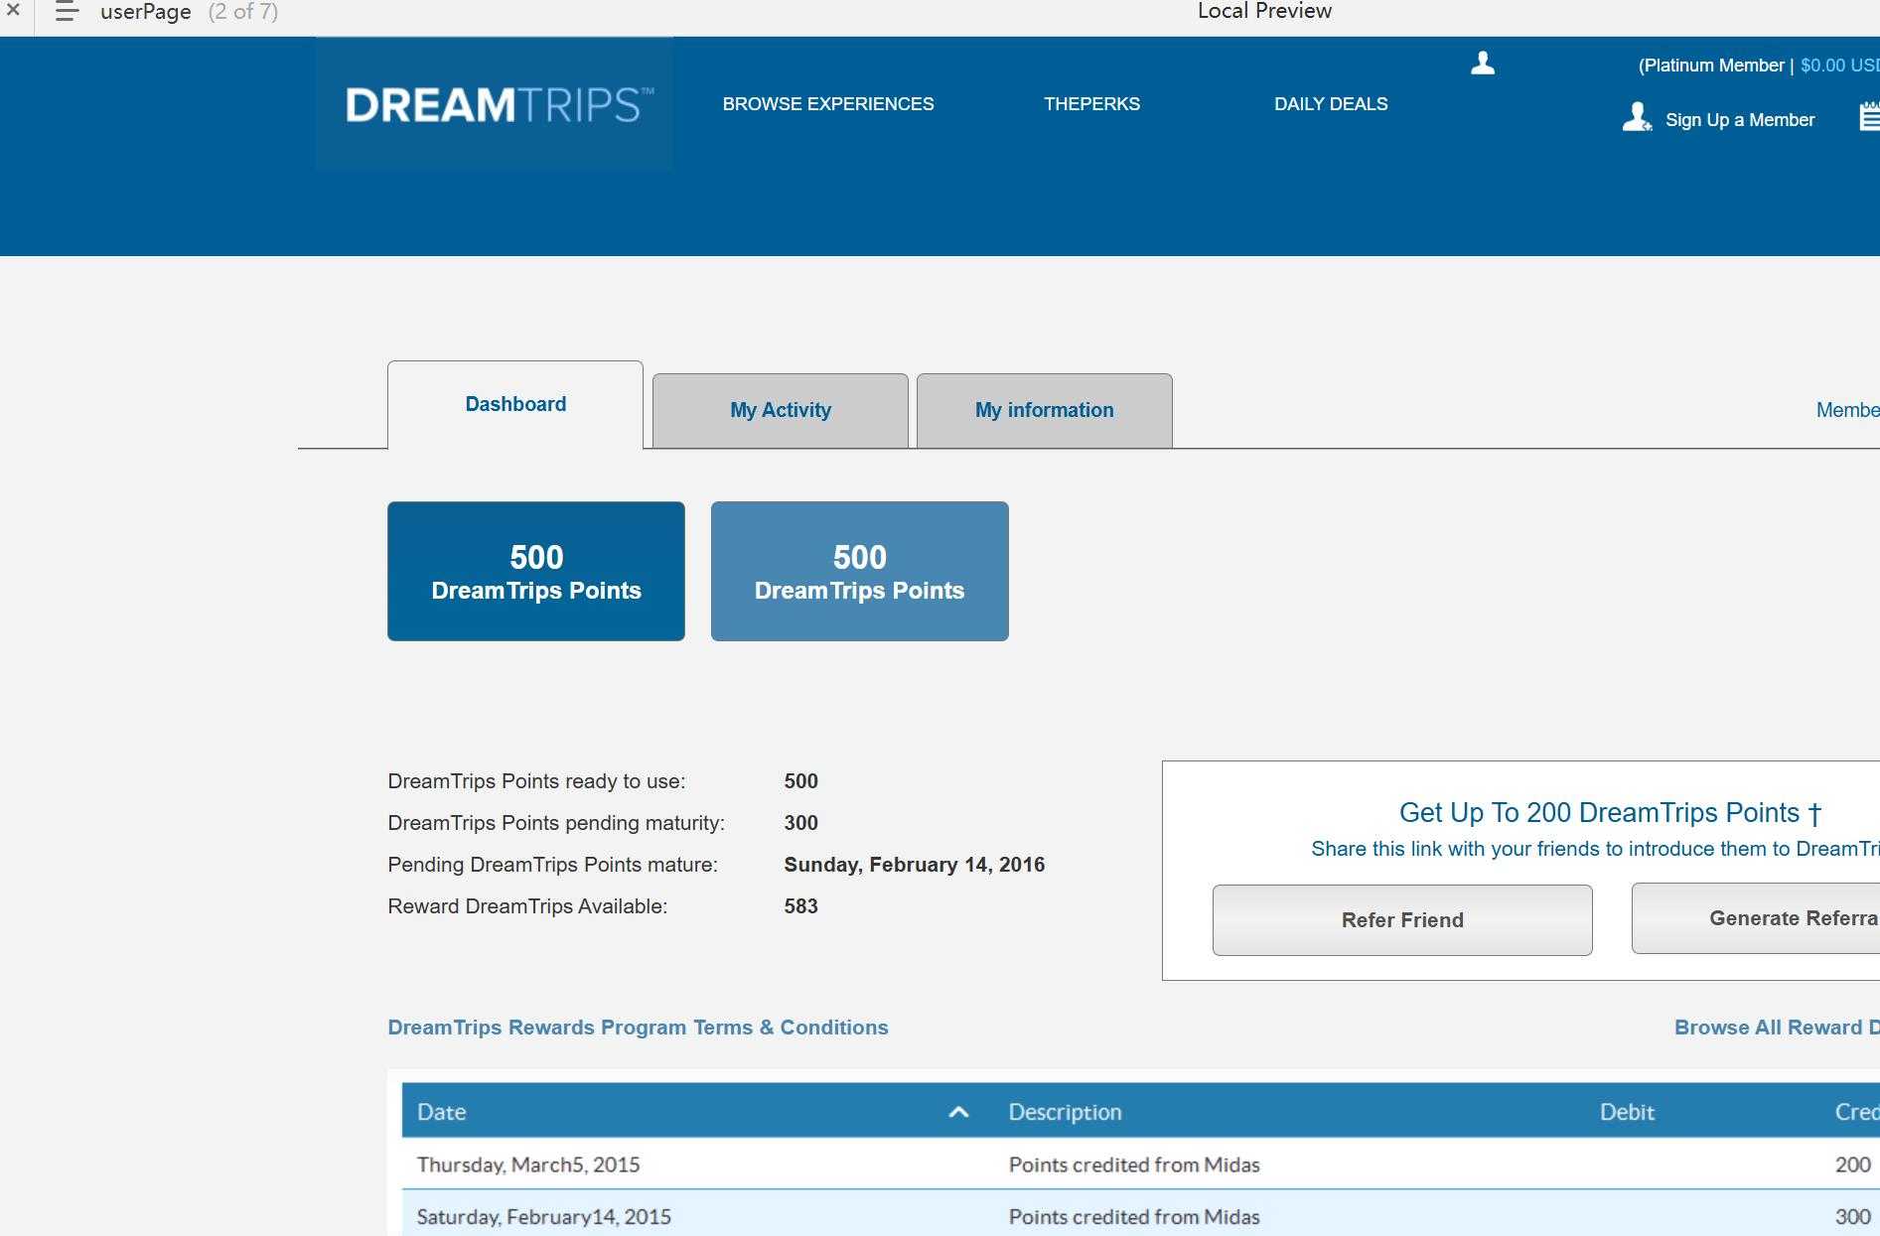Click the DreamTrips Points pending maturity label

(556, 823)
